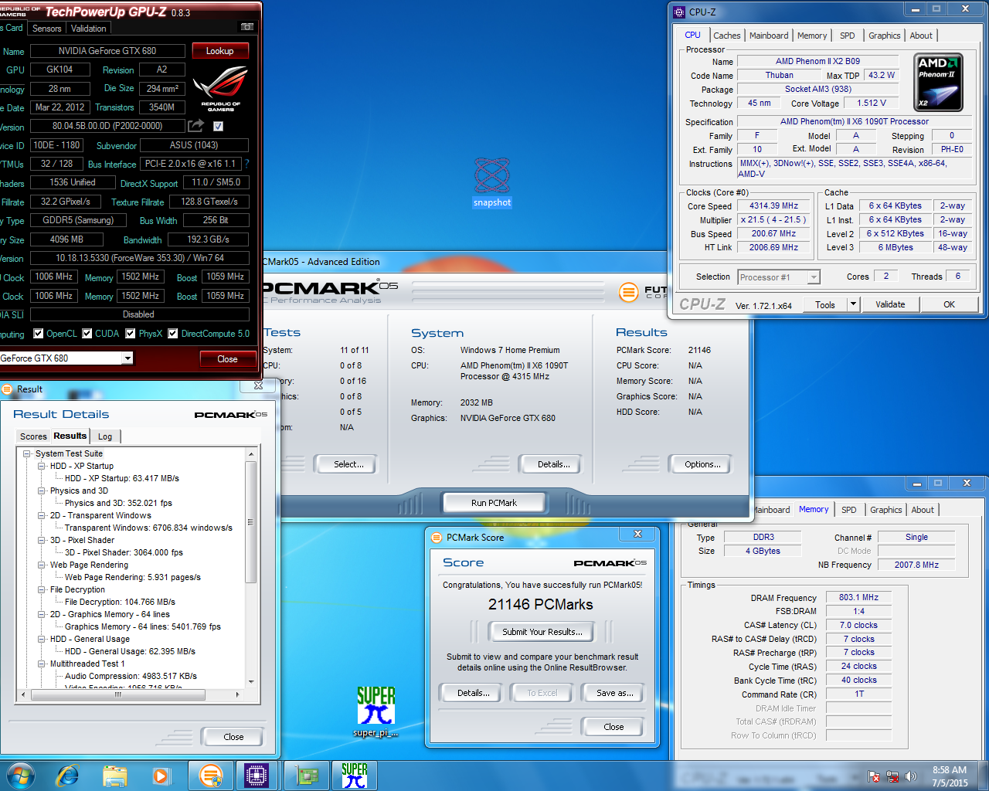Open Windows Media Player from taskbar
This screenshot has height=791, width=989.
(x=161, y=775)
